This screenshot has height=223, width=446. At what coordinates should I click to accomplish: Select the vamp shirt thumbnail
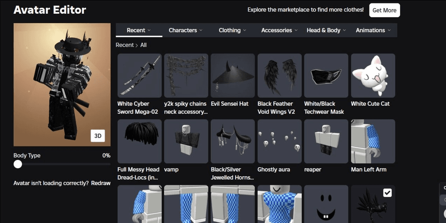coord(186,141)
